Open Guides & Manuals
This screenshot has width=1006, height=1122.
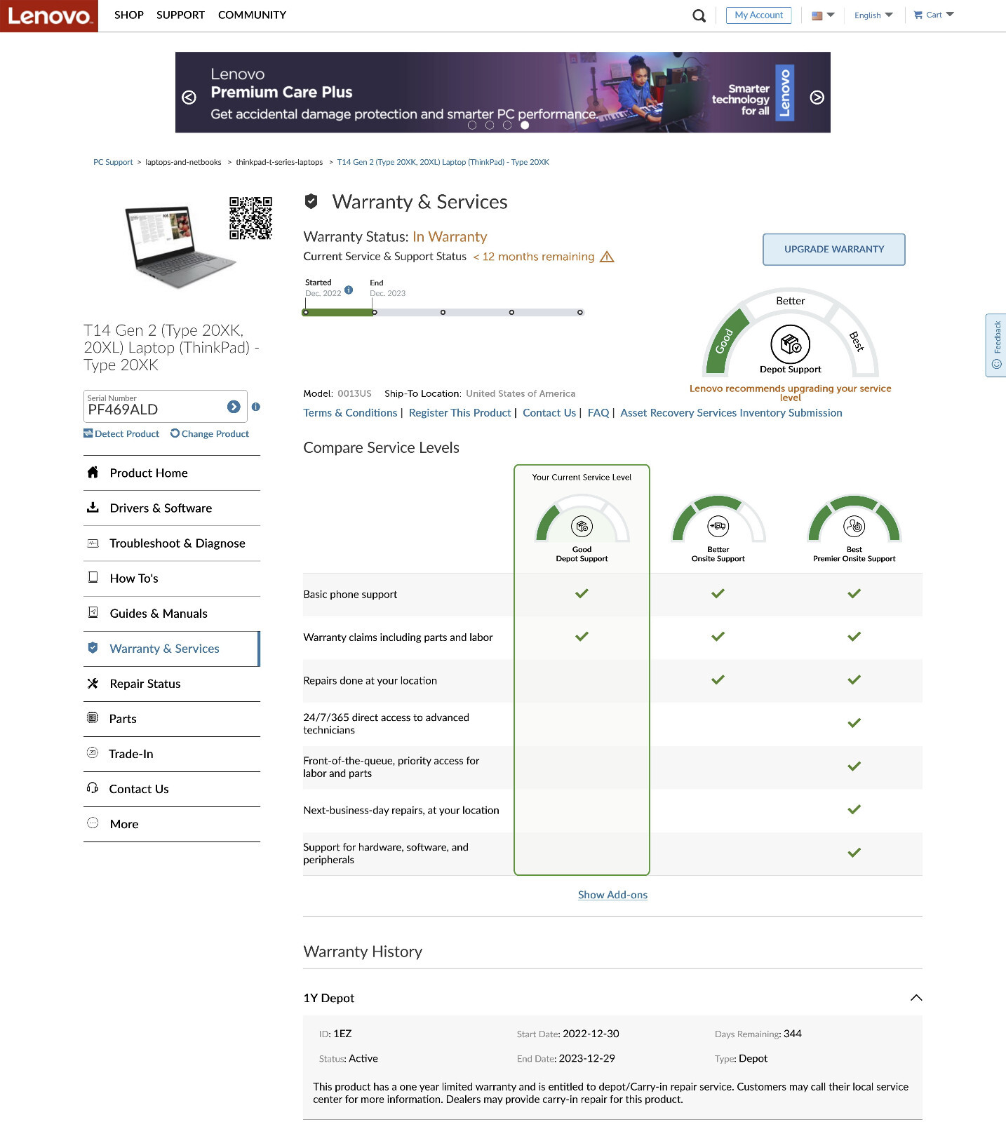(172, 614)
